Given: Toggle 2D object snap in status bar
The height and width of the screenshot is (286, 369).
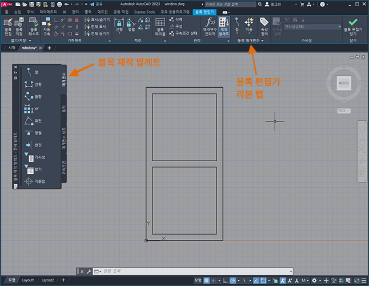Looking at the screenshot, I should pyautogui.click(x=263, y=280).
